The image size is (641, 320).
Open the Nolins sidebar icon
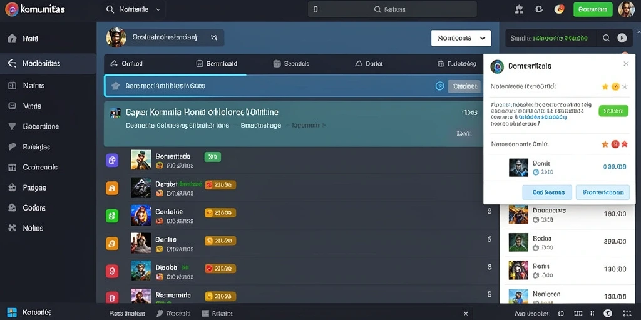13,228
